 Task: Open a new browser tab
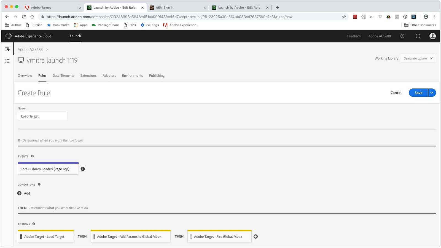tap(277, 7)
